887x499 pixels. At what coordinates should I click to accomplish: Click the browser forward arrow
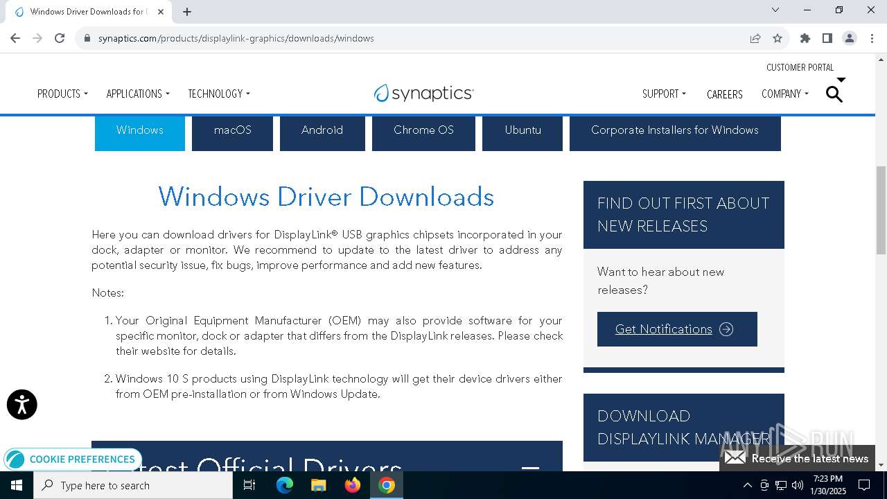pos(37,38)
